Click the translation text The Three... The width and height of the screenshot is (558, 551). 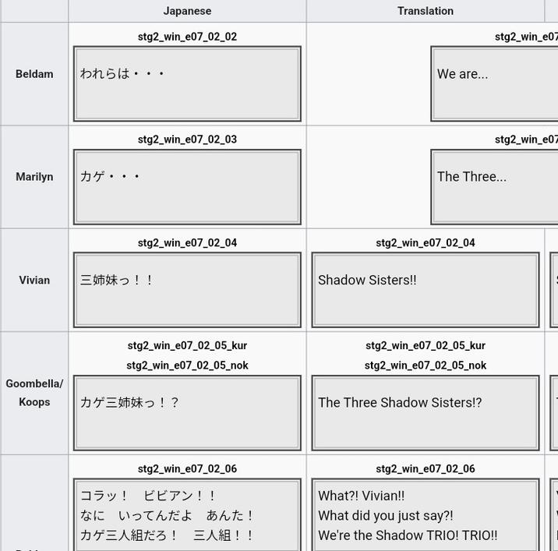[471, 177]
